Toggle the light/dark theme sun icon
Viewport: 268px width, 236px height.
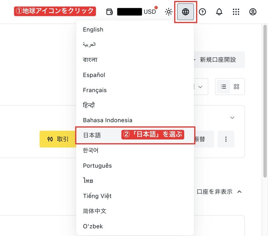tap(169, 12)
